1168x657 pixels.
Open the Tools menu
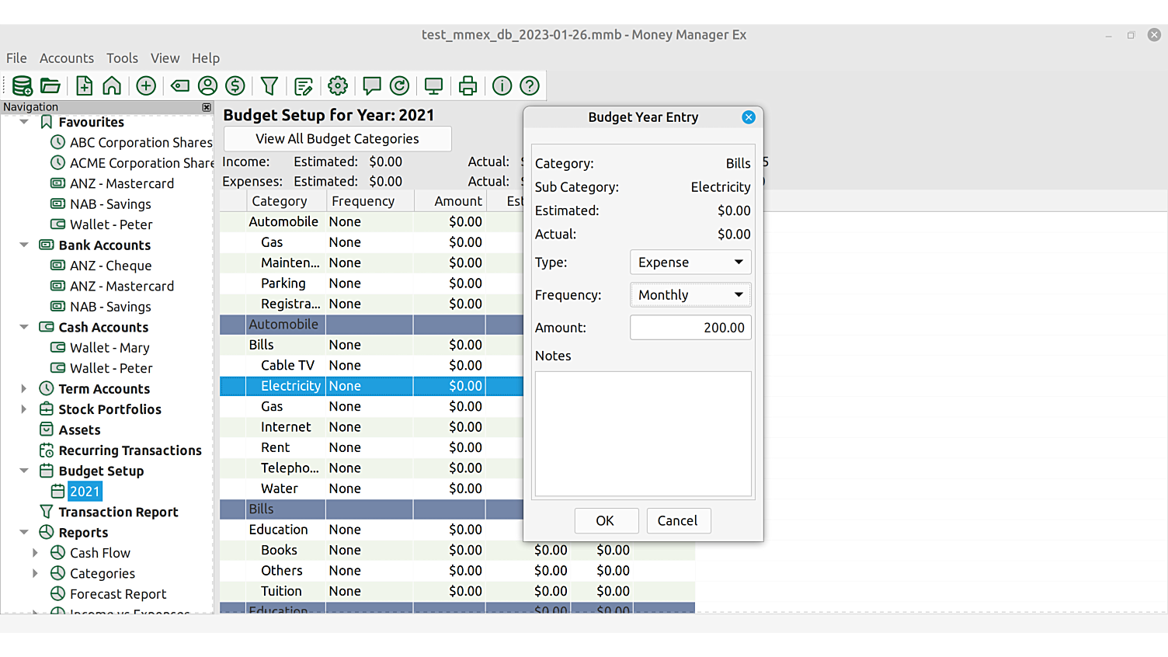[122, 58]
